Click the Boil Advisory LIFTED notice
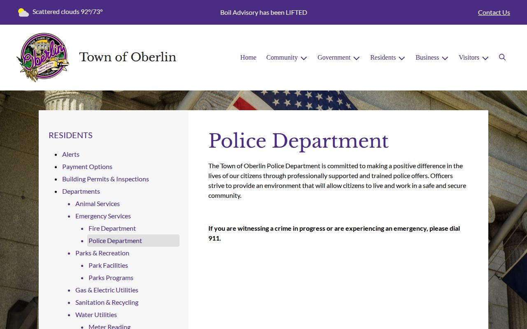Screen dimensions: 527x329 click(263, 12)
